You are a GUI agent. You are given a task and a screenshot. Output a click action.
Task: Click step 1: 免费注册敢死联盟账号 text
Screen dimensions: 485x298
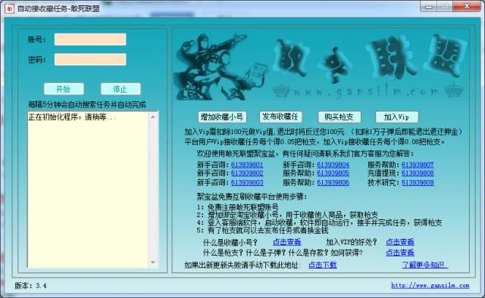[x=237, y=207]
